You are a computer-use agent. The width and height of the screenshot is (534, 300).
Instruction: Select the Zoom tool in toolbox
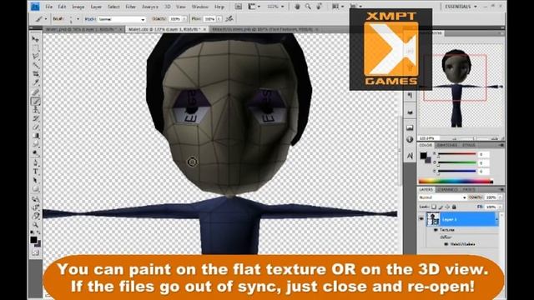[x=35, y=225]
